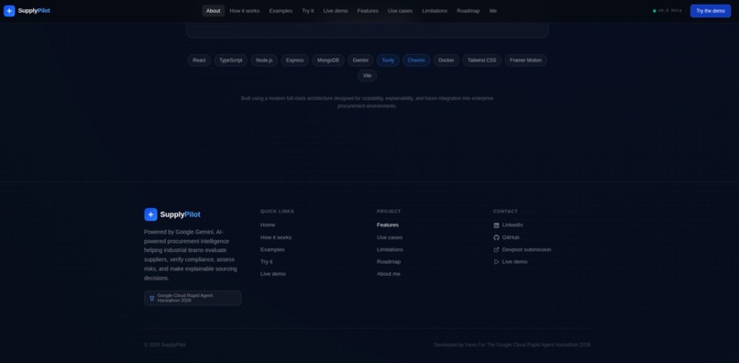Click the footer SupplyPilot brand name
The width and height of the screenshot is (739, 363).
(x=180, y=214)
